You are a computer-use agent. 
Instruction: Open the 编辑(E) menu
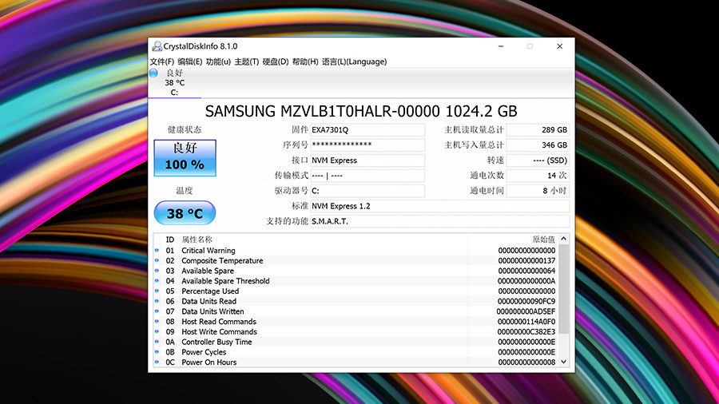point(190,61)
